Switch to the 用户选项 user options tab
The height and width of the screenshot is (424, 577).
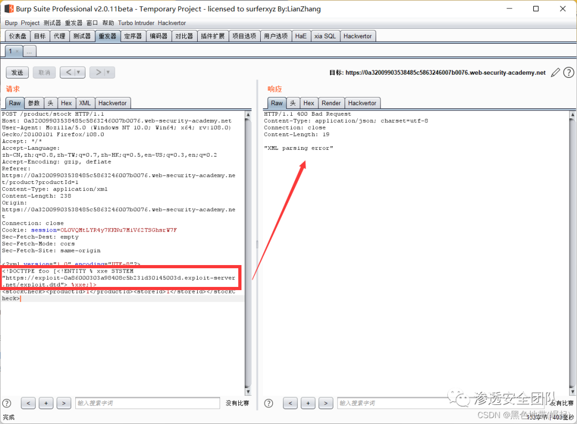[x=276, y=36]
